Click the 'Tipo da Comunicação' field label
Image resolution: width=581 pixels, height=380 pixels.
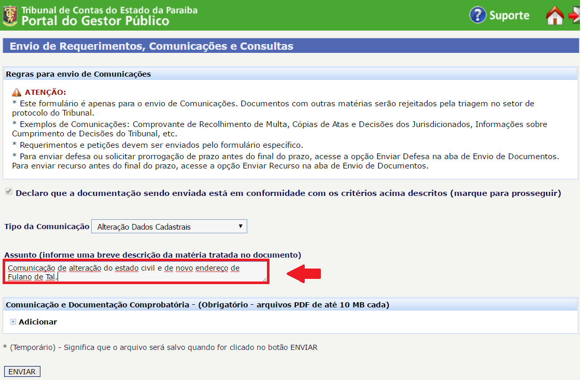coord(47,227)
